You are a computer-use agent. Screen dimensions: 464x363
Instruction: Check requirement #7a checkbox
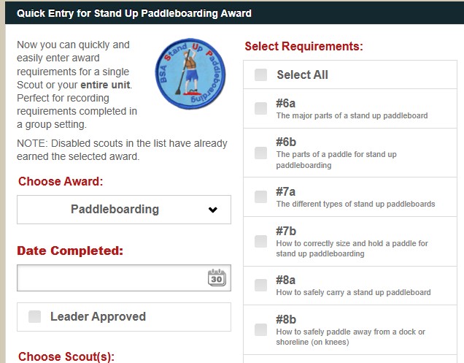260,196
